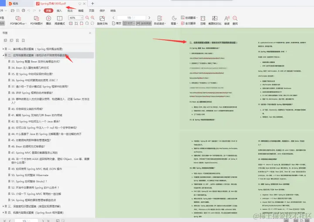The width and height of the screenshot is (314, 222).
Task: Click the redo arrow icon
Action: pyautogui.click(x=34, y=10)
